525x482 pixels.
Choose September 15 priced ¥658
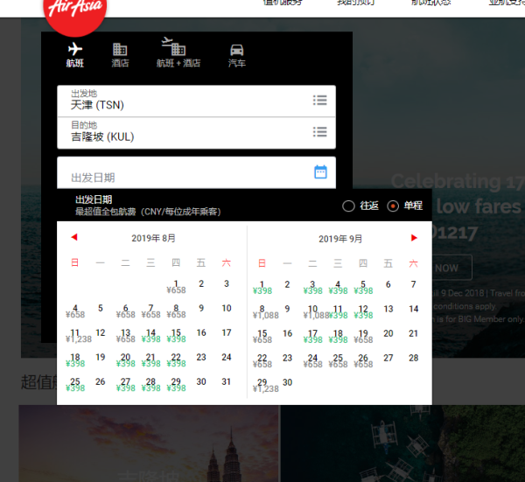pyautogui.click(x=262, y=337)
